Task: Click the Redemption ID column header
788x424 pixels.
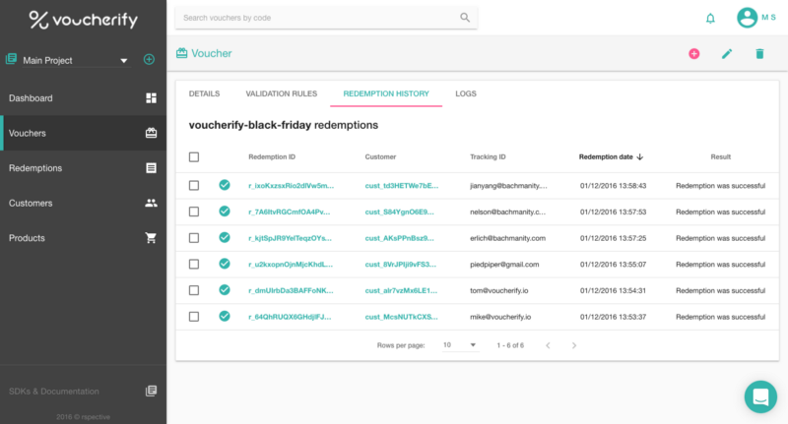Action: [272, 157]
